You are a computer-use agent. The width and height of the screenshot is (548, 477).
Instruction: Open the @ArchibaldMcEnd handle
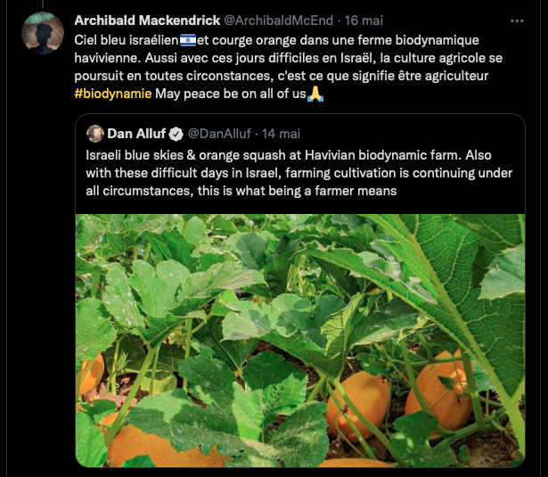tap(278, 21)
